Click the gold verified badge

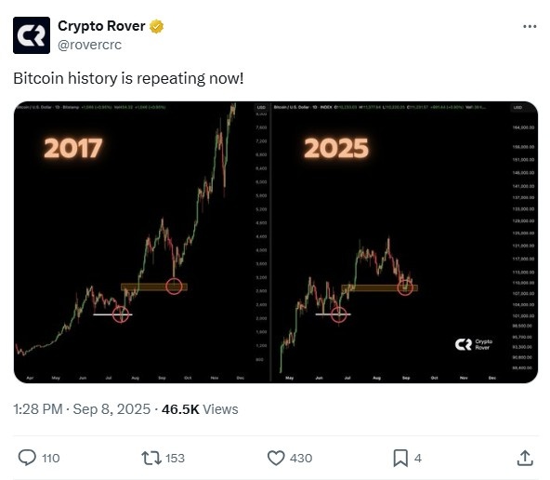pos(156,26)
